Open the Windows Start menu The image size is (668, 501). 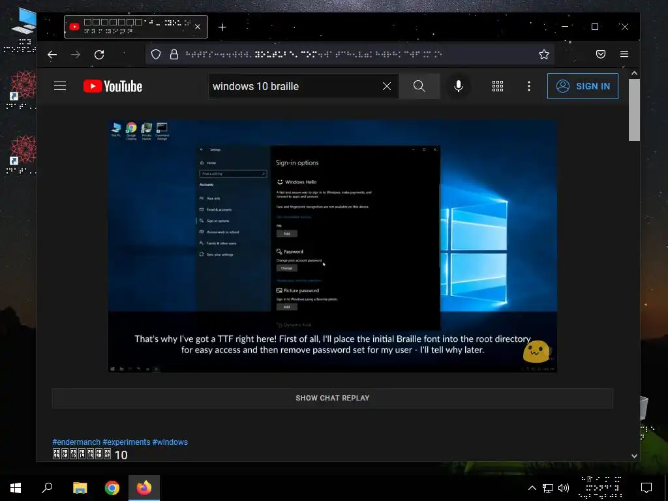click(x=16, y=488)
